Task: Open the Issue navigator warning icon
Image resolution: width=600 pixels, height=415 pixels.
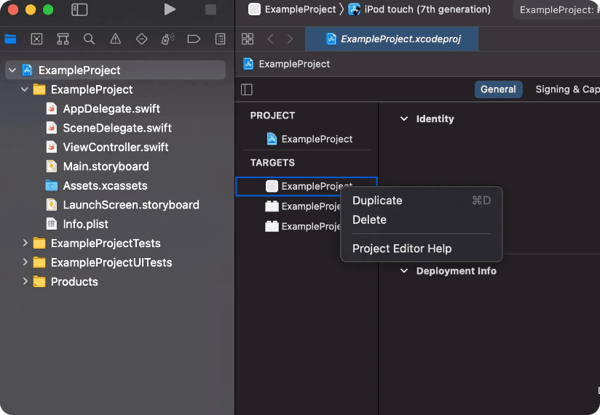Action: pyautogui.click(x=115, y=39)
